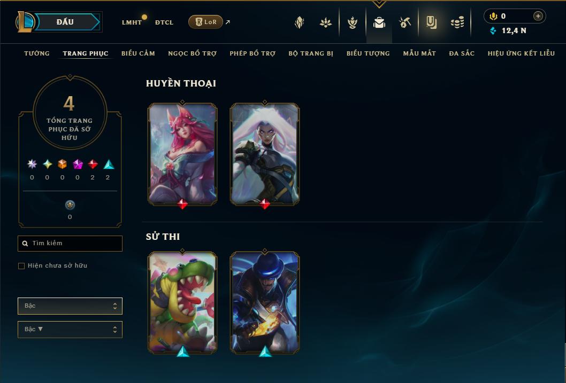566x383 pixels.
Task: Switch to the BIỂU CẢM tab
Action: tap(138, 53)
